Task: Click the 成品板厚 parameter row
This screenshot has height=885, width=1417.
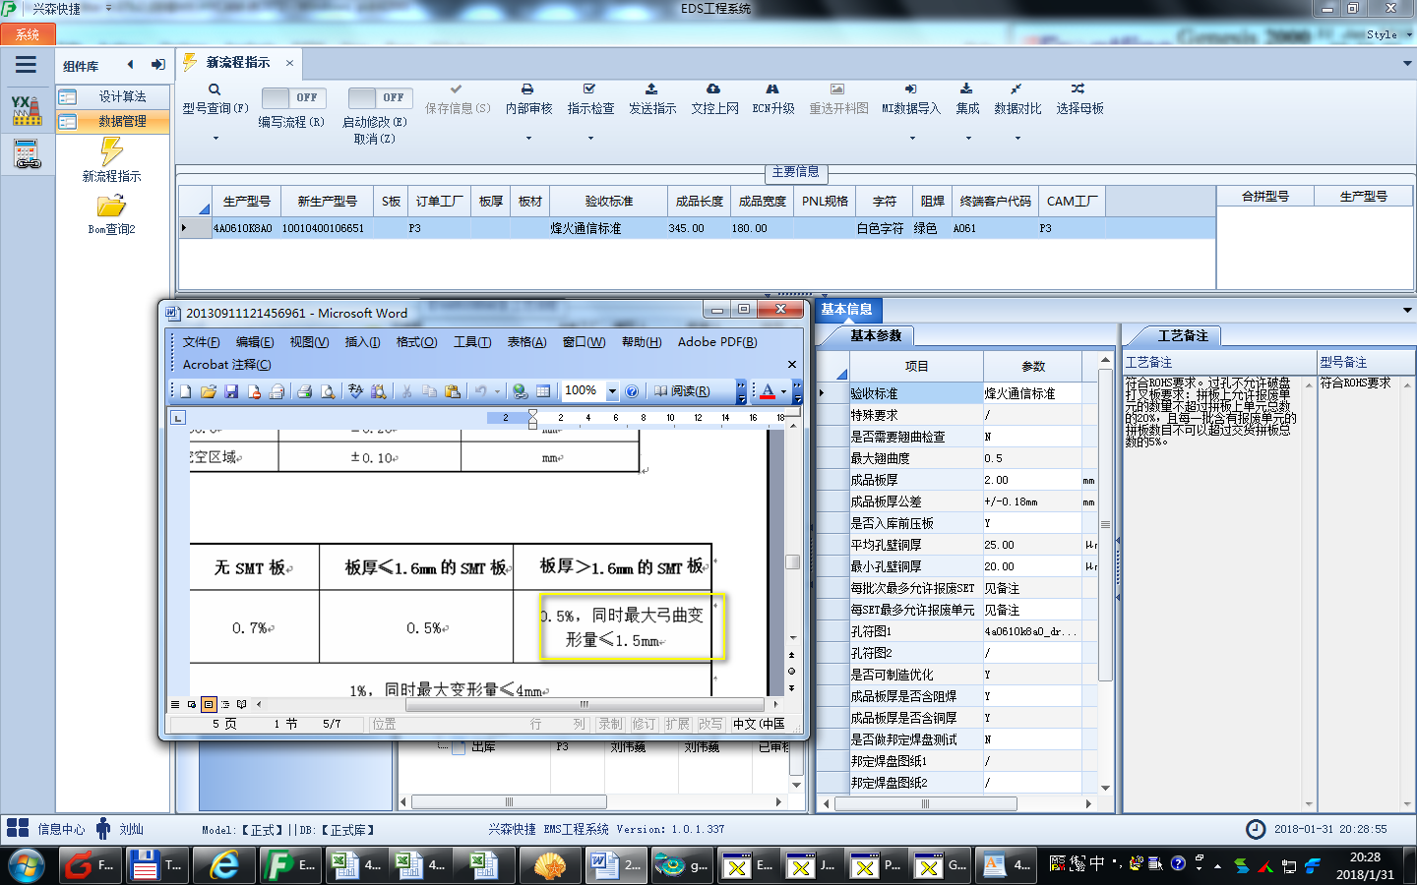Action: [958, 480]
